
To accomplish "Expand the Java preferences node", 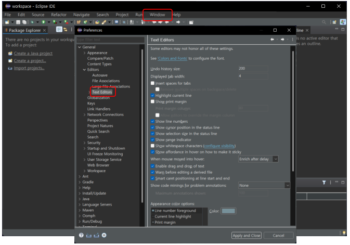I will [x=80, y=199].
